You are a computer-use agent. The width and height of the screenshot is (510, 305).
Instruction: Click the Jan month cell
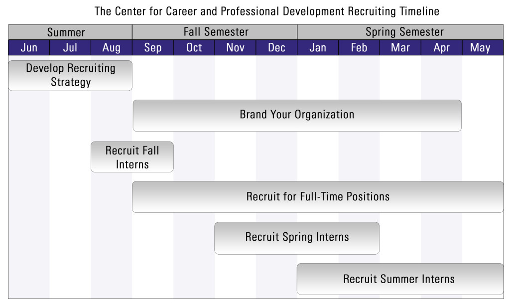coord(318,47)
